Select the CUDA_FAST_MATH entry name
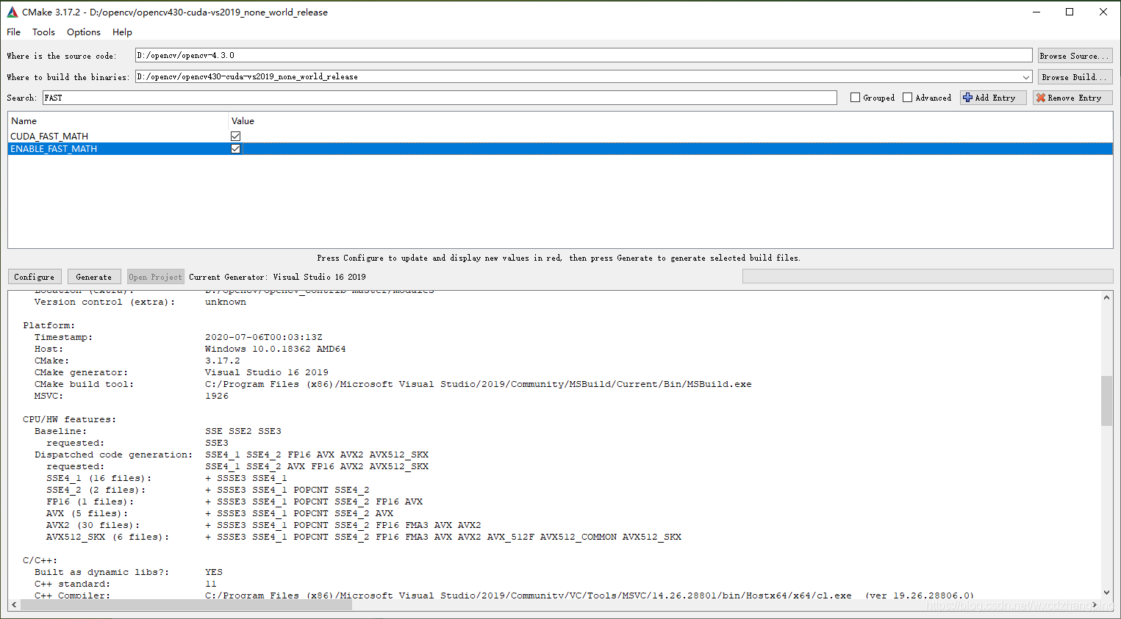This screenshot has width=1121, height=619. point(49,137)
